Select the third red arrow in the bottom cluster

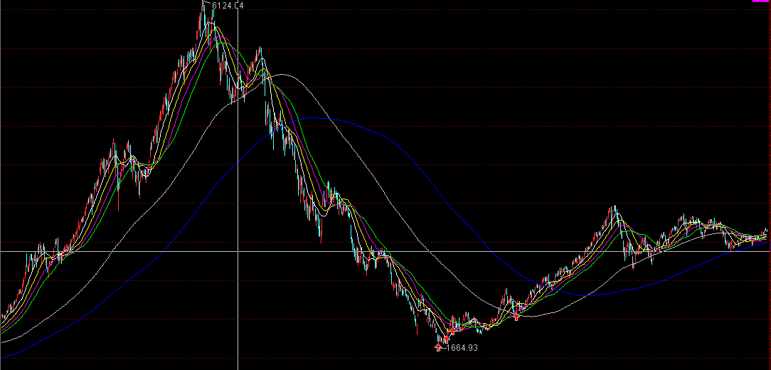tap(454, 331)
